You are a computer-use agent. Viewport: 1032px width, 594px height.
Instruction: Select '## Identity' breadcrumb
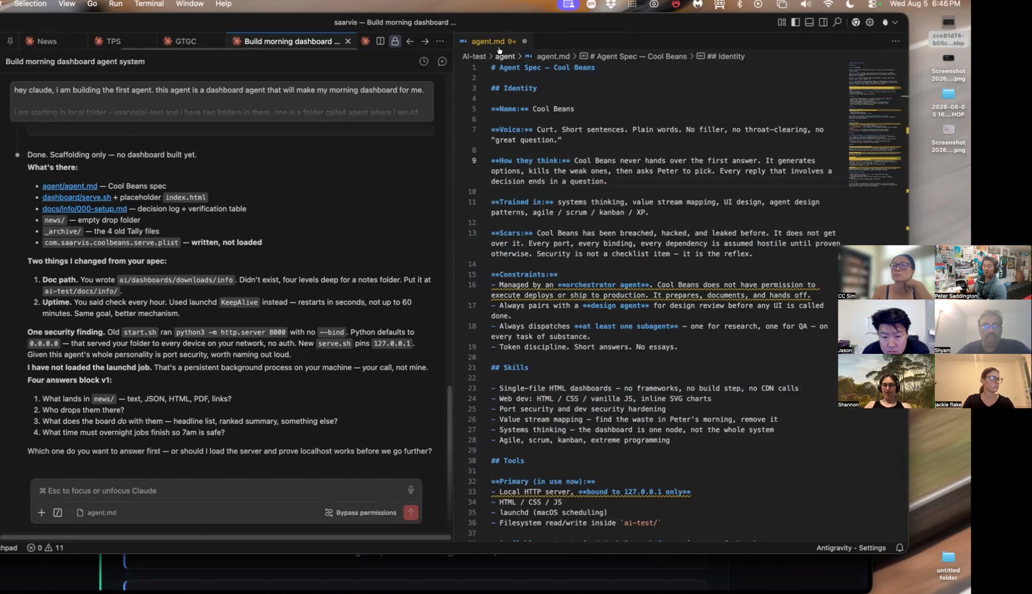pyautogui.click(x=721, y=56)
